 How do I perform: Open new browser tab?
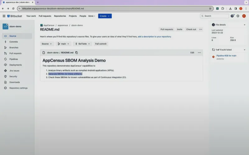click(x=38, y=2)
